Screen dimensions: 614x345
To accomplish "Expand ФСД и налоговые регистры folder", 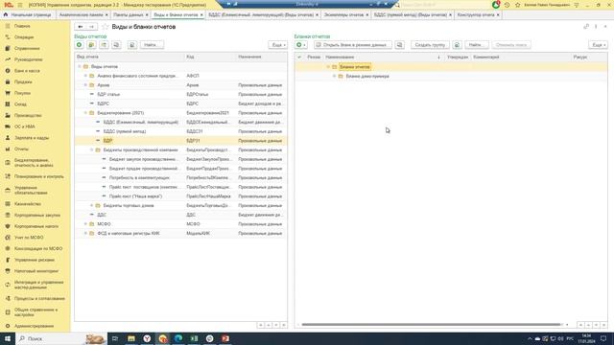I will point(85,233).
